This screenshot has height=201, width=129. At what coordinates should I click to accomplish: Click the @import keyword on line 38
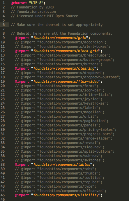[x=22, y=165]
